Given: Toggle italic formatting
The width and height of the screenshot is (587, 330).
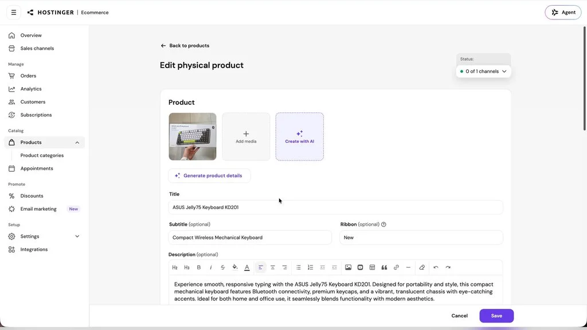Looking at the screenshot, I should coord(211,268).
